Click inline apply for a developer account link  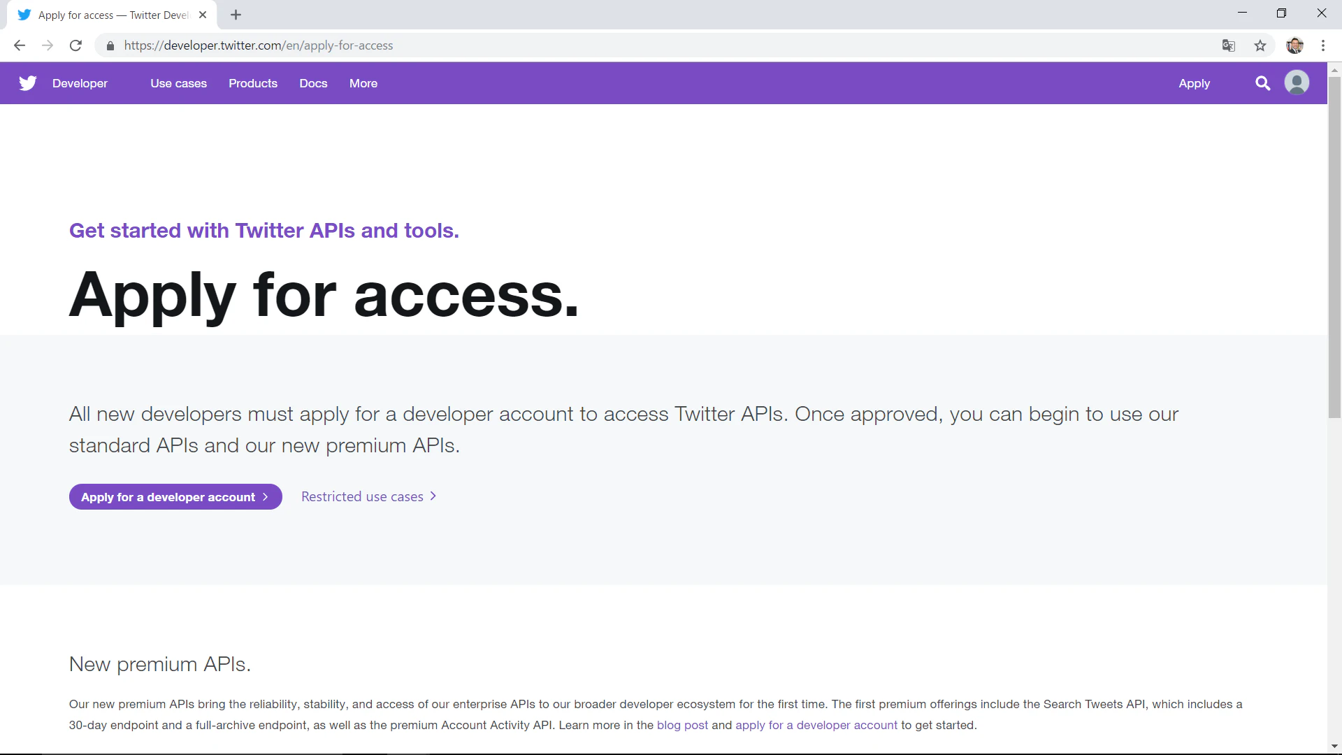816,725
